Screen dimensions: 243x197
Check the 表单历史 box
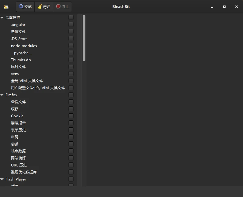71,130
